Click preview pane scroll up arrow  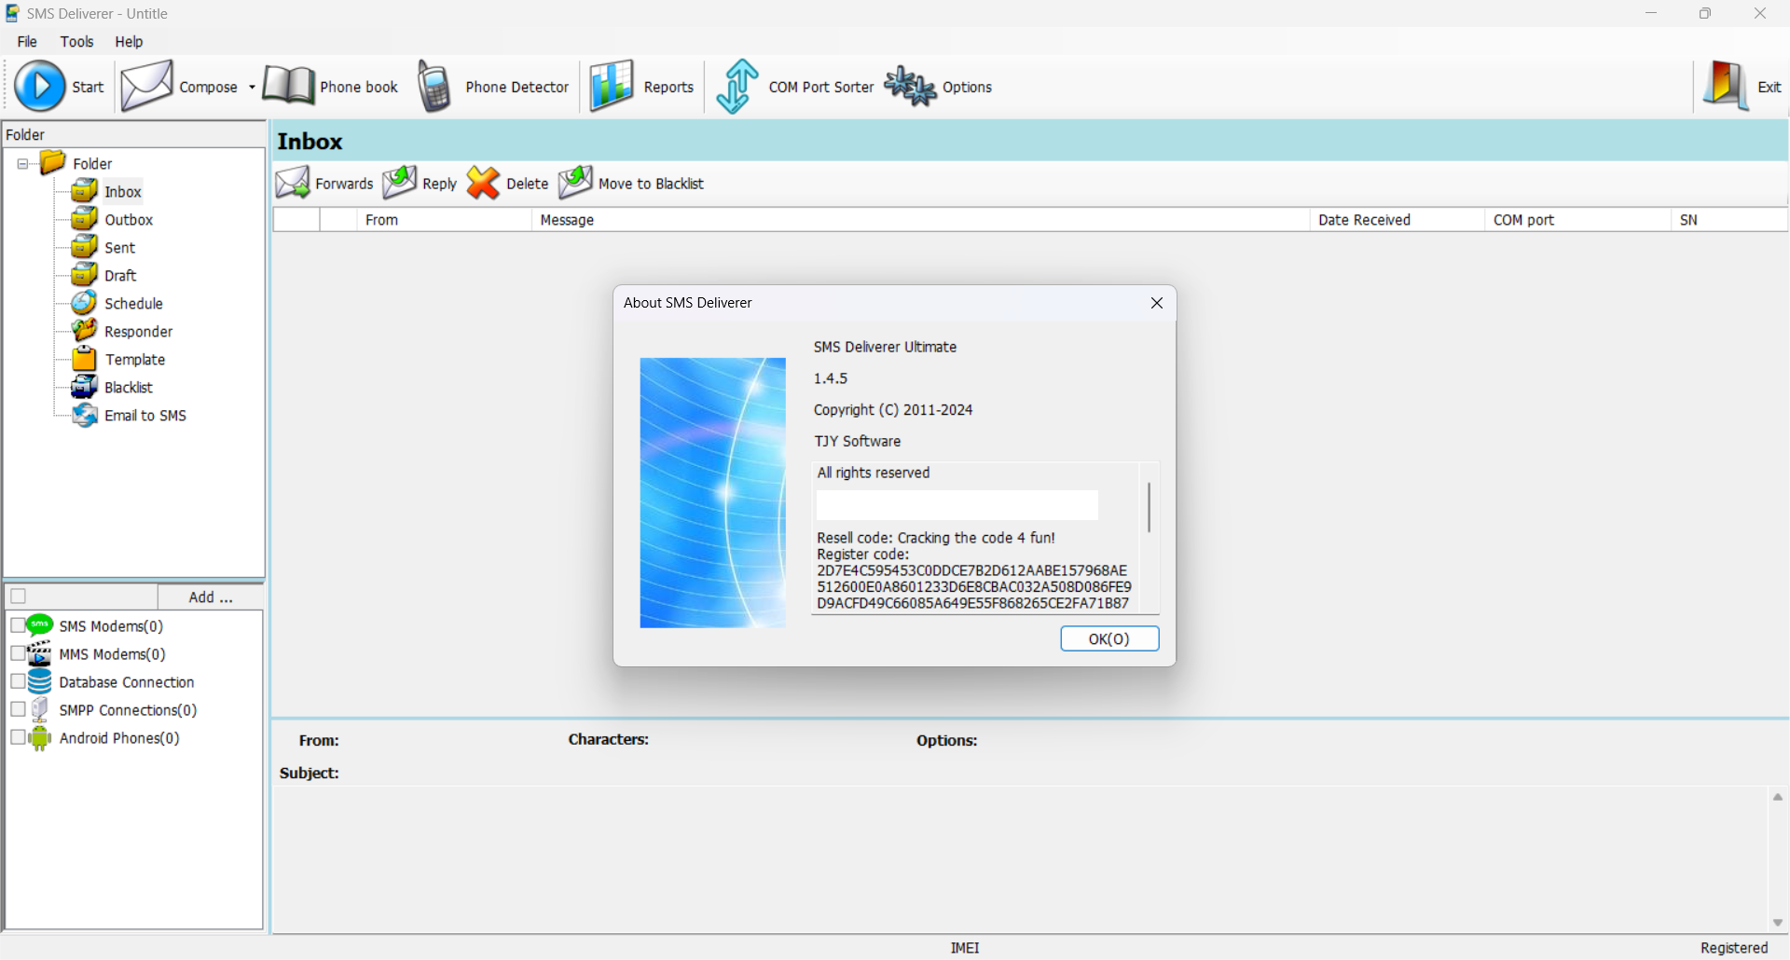tap(1778, 797)
